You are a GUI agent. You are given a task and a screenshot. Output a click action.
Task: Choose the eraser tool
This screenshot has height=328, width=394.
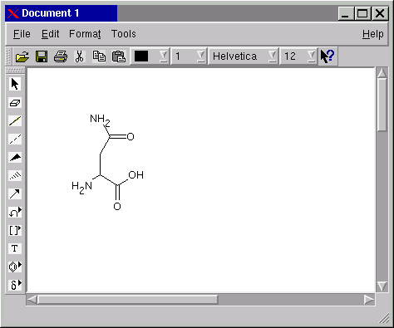15,103
